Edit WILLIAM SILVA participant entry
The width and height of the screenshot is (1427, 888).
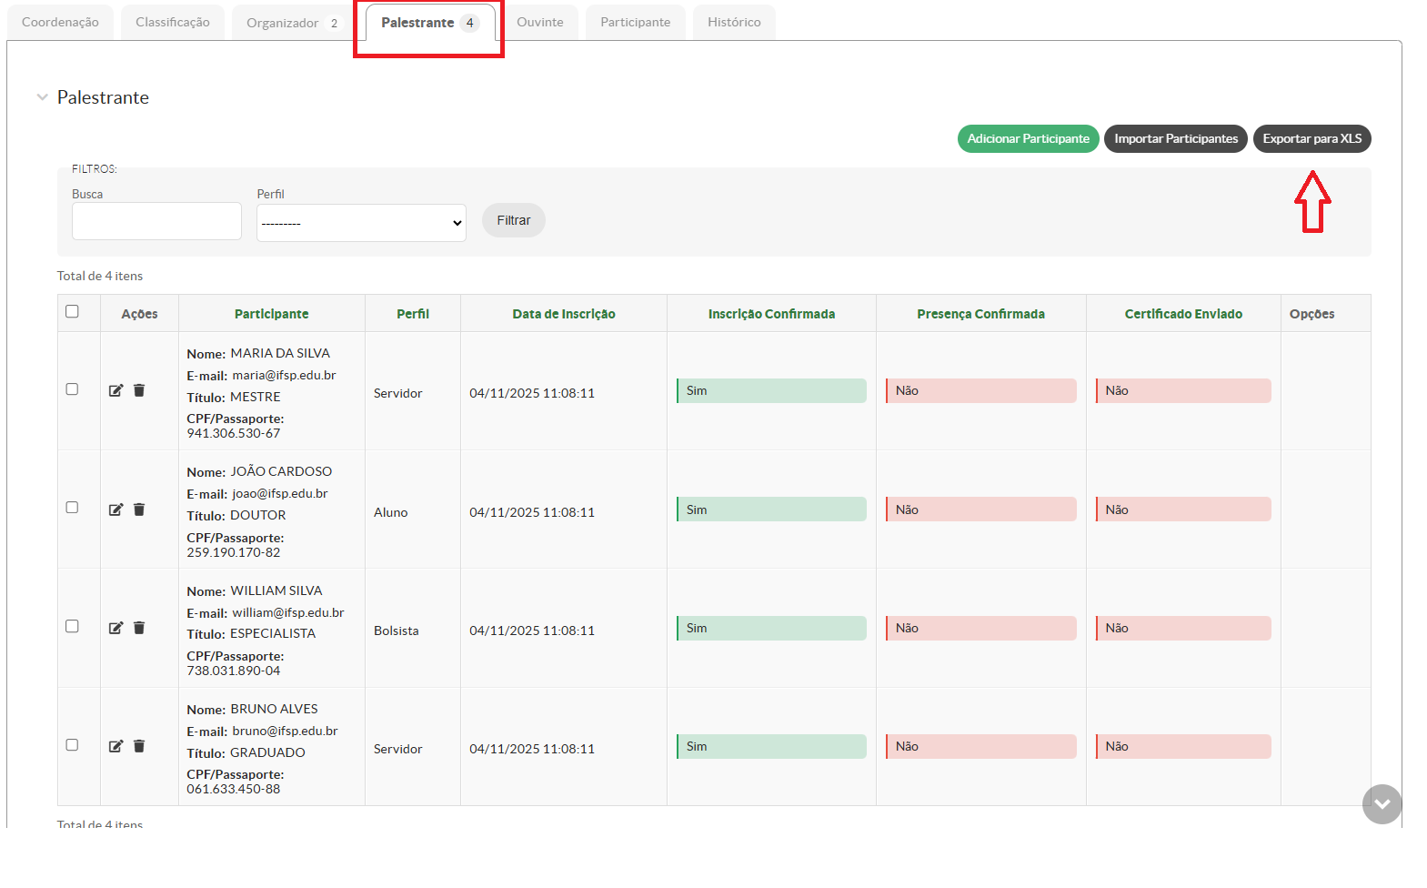(116, 628)
